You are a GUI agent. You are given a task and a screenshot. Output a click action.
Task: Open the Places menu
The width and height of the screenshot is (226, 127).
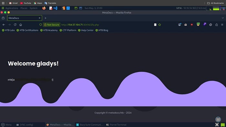pyautogui.click(x=24, y=8)
